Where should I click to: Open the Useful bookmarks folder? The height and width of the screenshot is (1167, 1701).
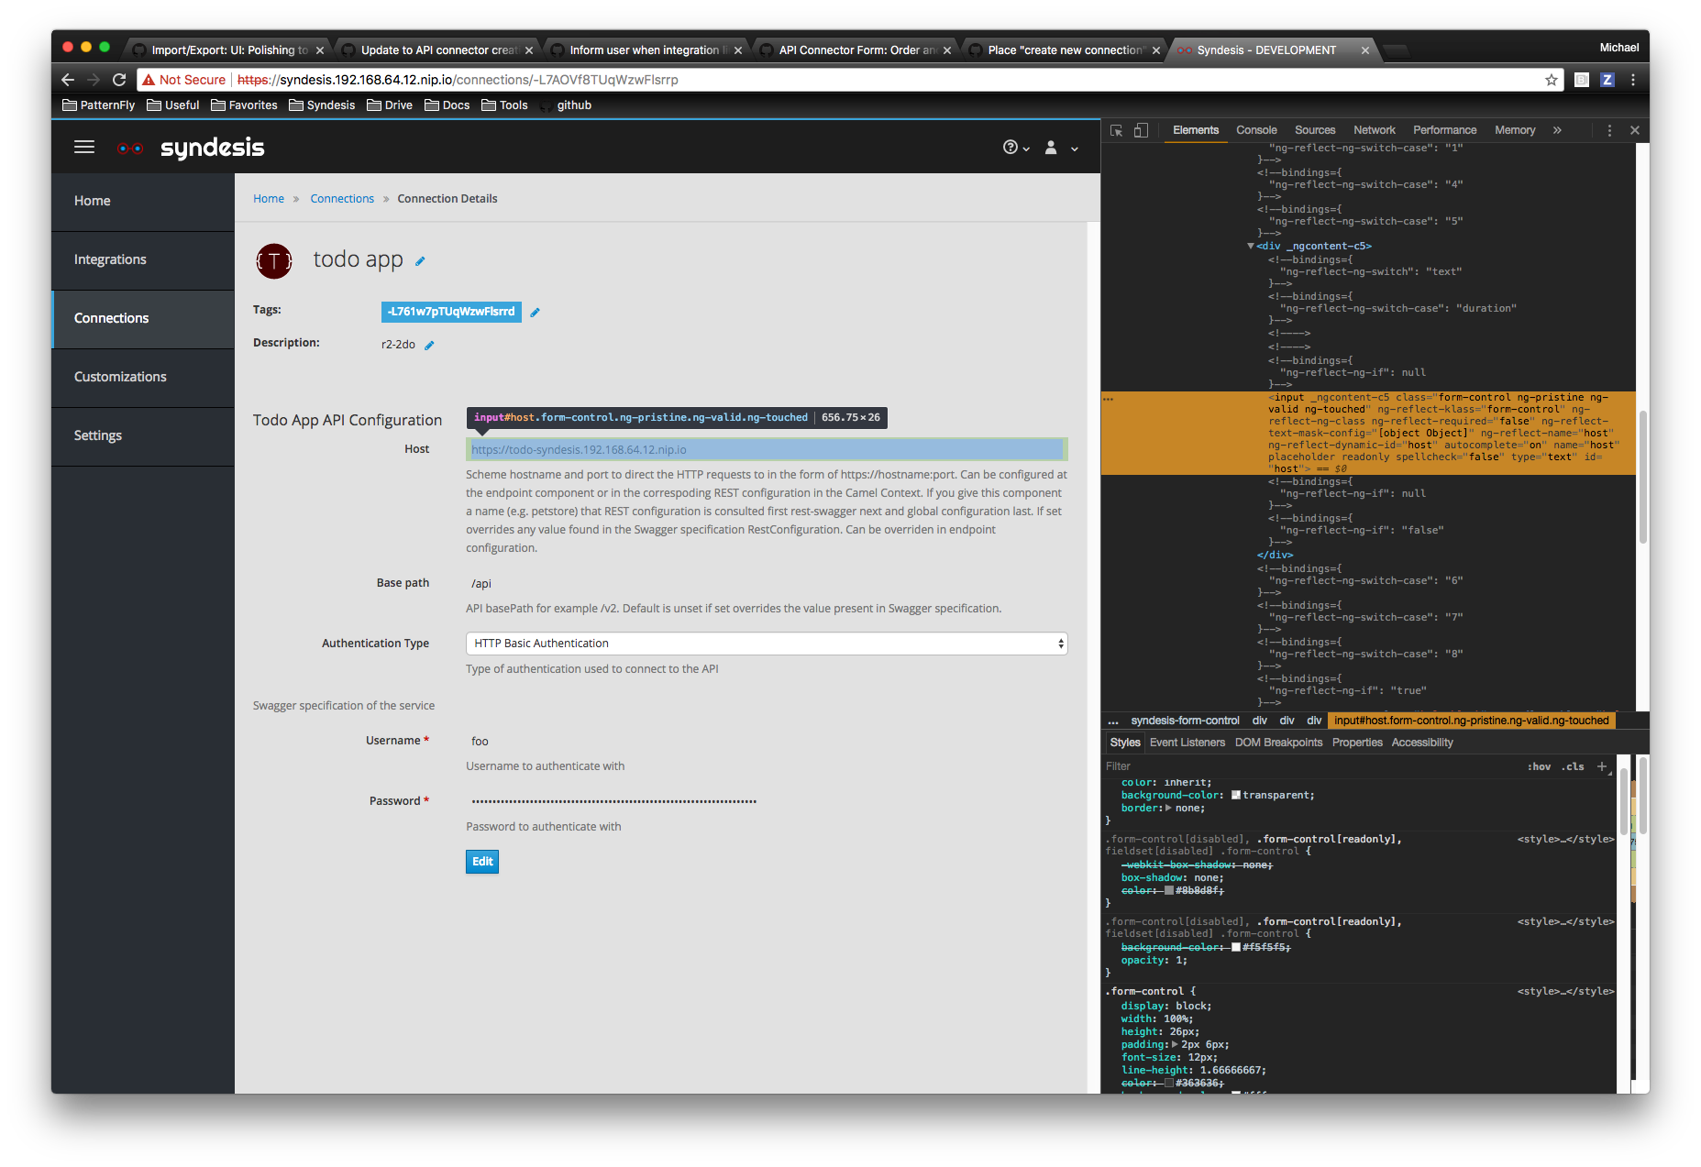(x=173, y=105)
